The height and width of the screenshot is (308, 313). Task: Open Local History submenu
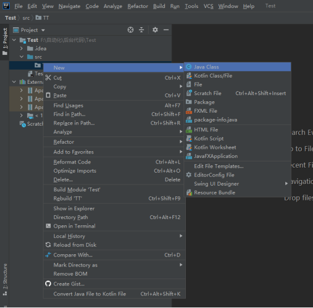[114, 236]
